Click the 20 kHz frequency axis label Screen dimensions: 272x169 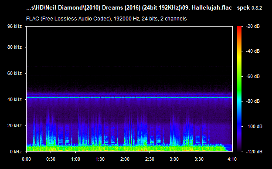(14, 125)
